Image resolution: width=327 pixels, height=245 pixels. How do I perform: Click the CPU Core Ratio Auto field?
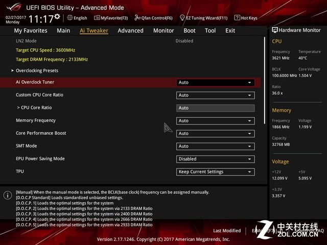215,108
